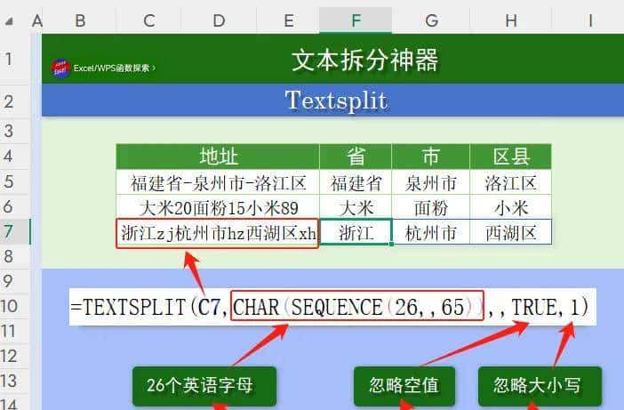Viewport: 624px width, 410px height.
Task: Select cell 福建省-泉州市-洛江区
Action: [x=218, y=182]
